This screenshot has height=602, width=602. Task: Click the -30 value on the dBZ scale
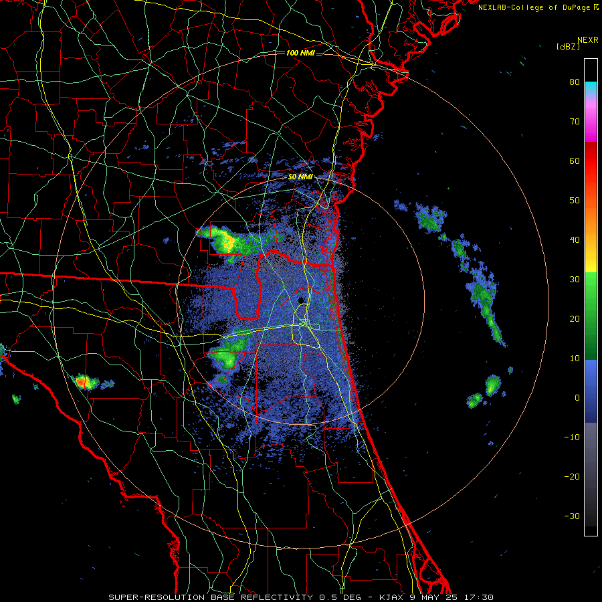[572, 516]
